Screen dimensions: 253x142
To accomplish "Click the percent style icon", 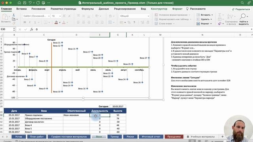I will coord(129,22).
